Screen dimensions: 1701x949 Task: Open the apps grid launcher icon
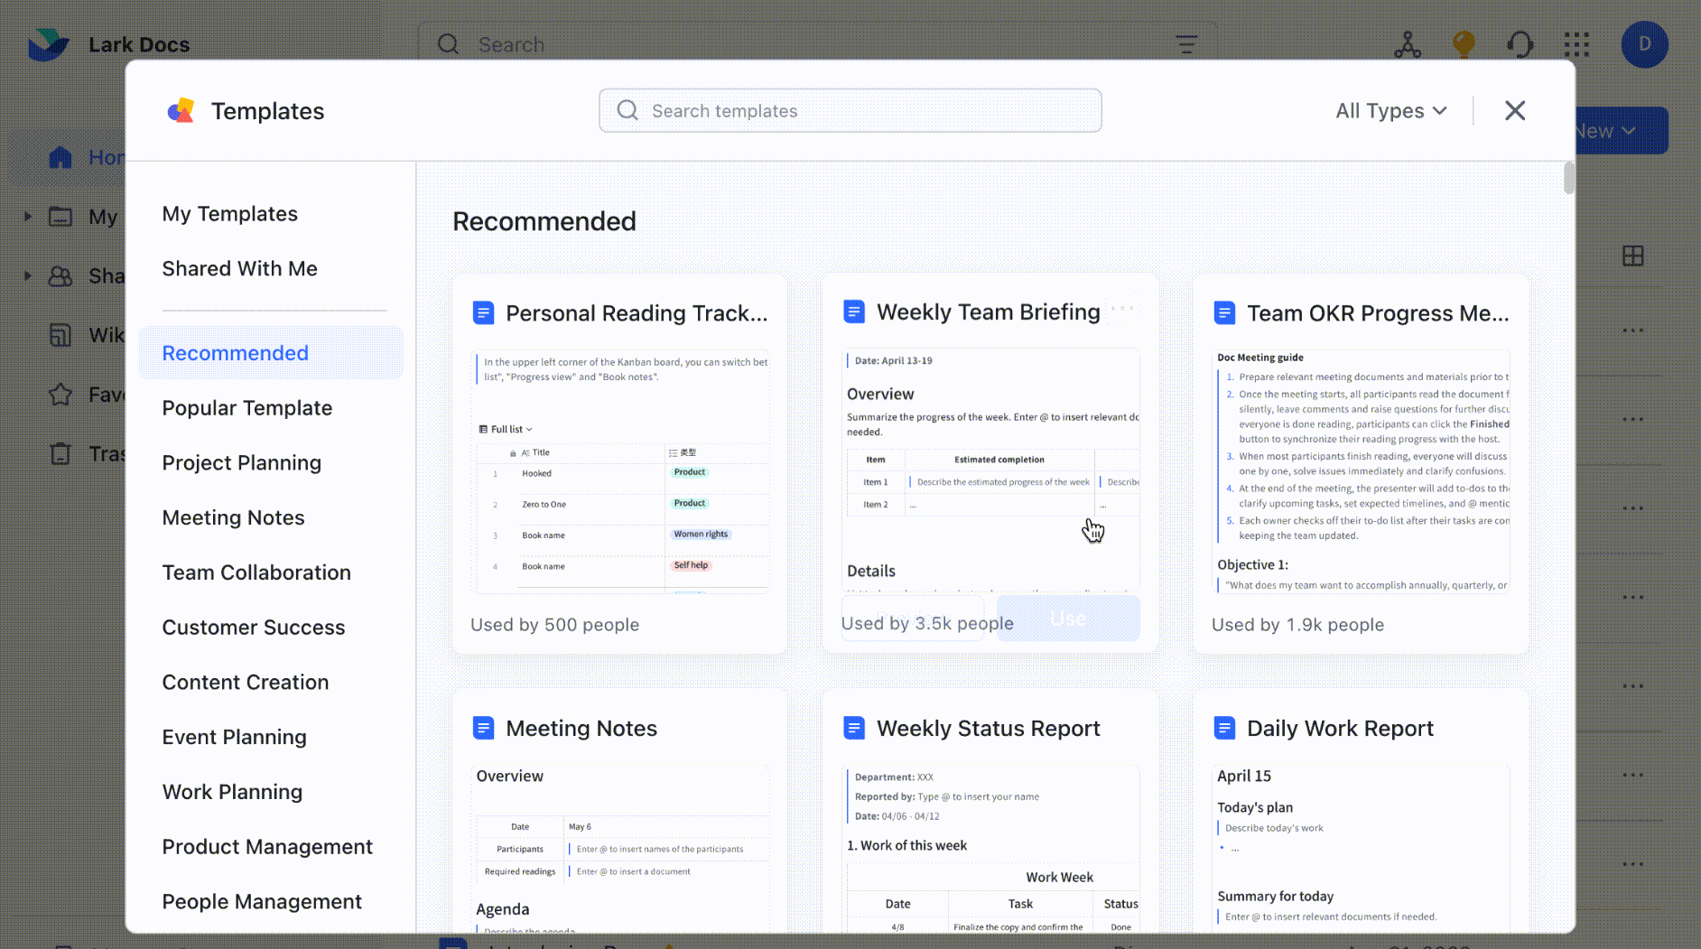[1576, 44]
